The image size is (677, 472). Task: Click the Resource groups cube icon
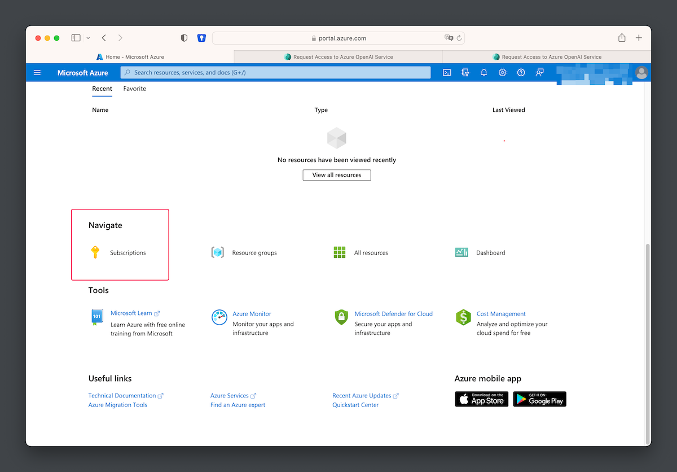click(x=217, y=252)
